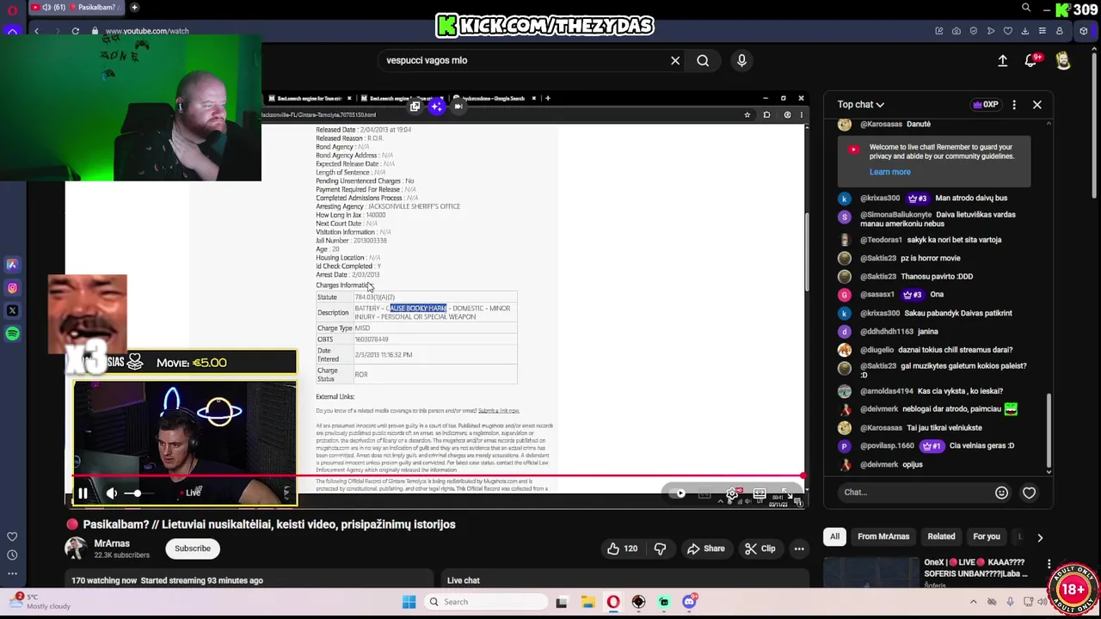Screen dimensions: 1101x619
Task: Toggle theater mode in player
Action: point(760,493)
